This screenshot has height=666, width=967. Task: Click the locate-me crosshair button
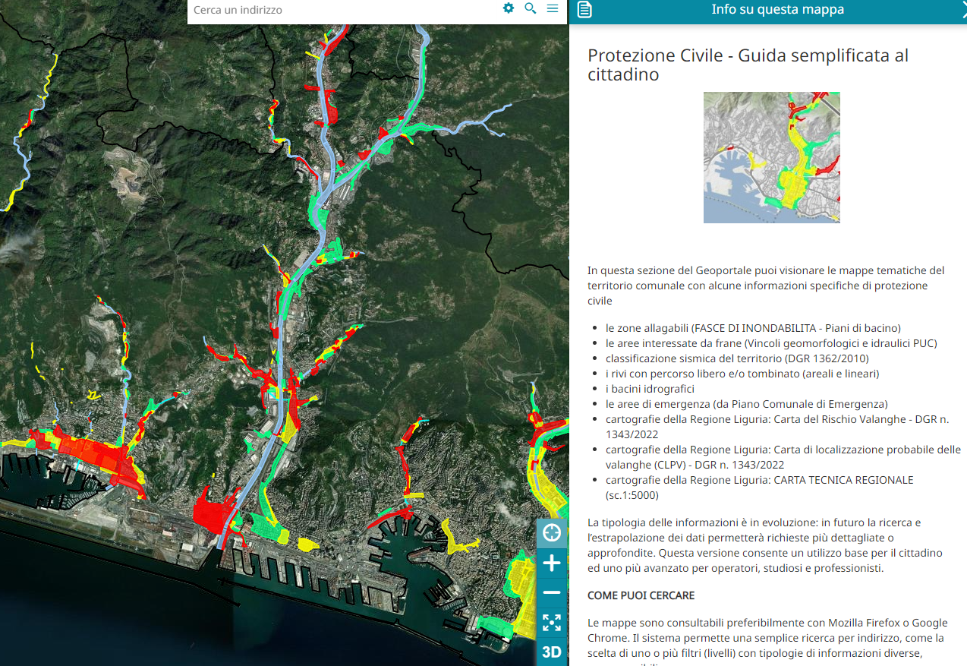point(552,533)
